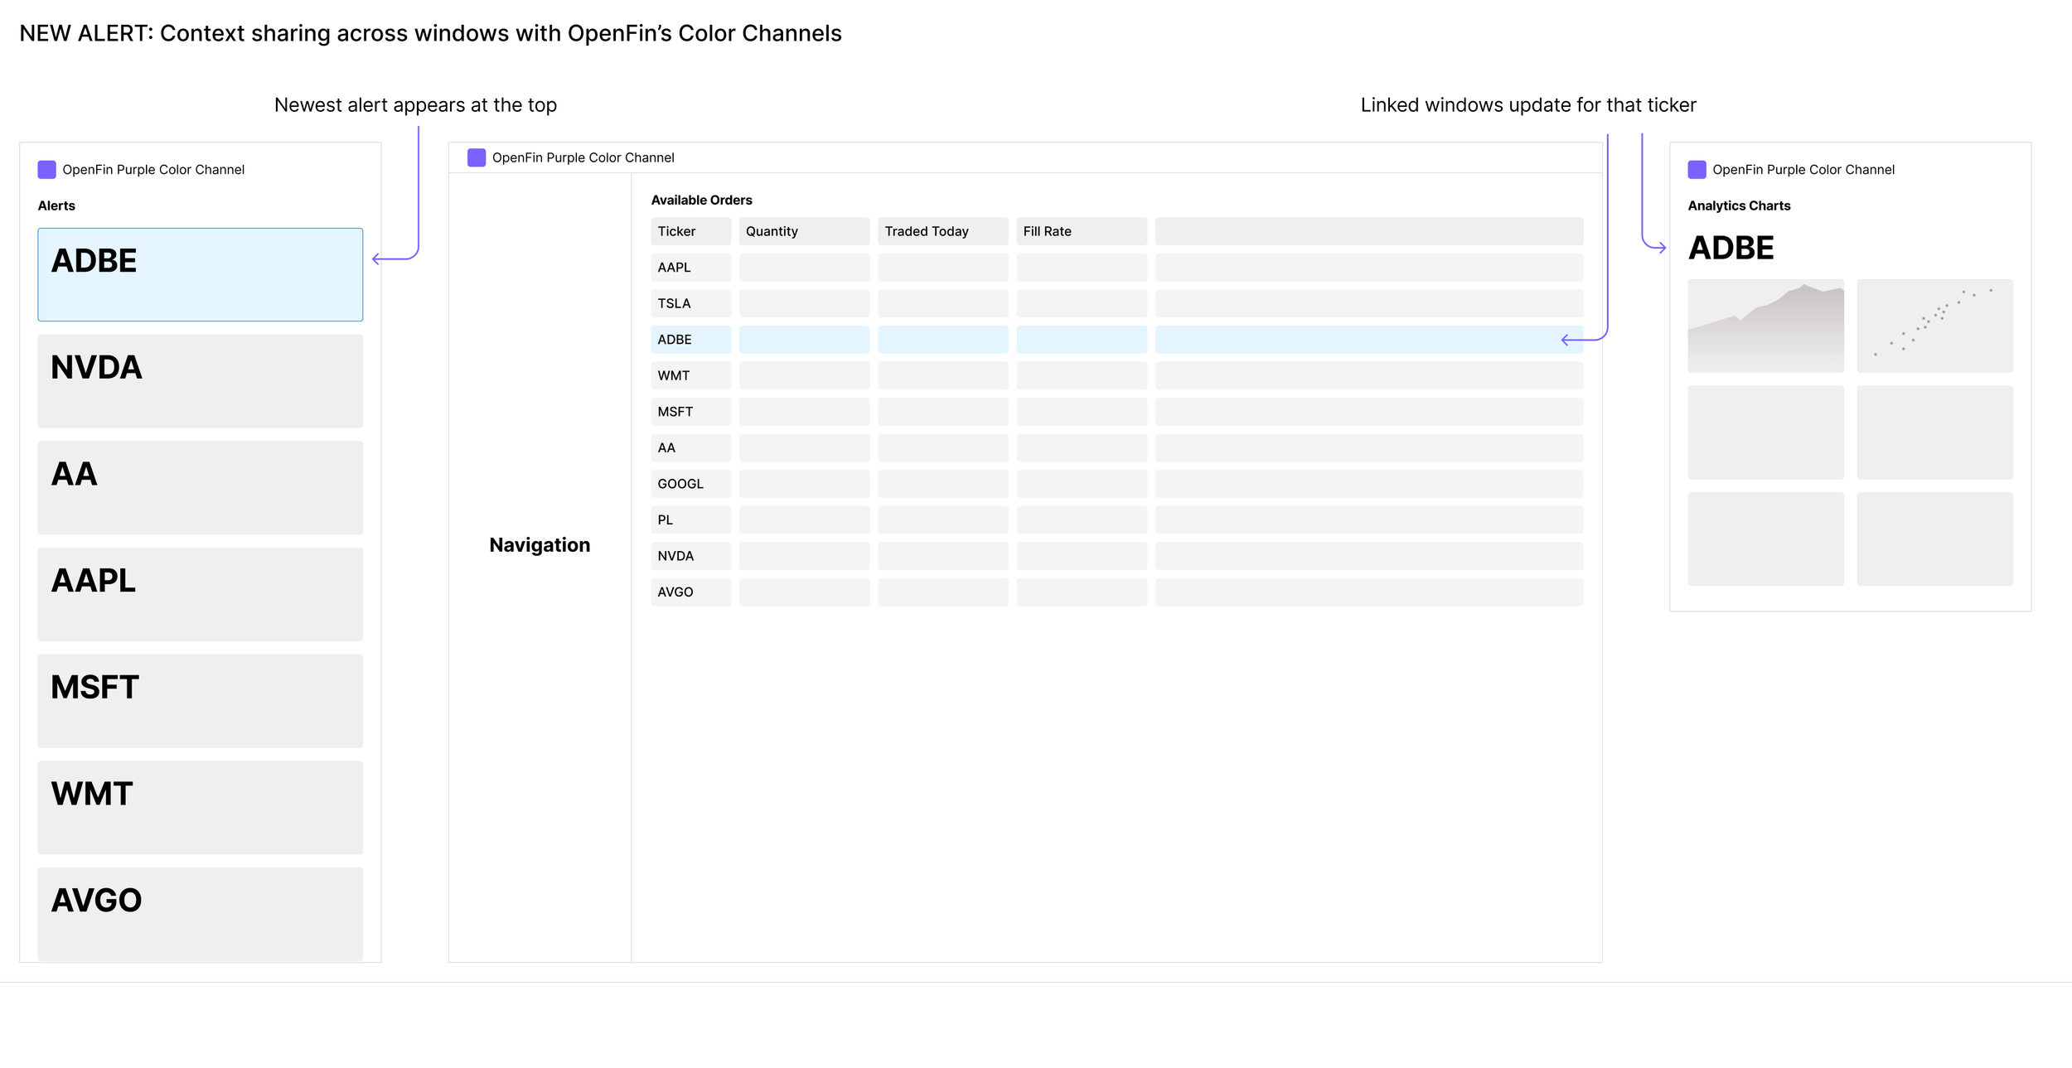Click the Traded Today column header
2072x1068 pixels.
pyautogui.click(x=942, y=231)
